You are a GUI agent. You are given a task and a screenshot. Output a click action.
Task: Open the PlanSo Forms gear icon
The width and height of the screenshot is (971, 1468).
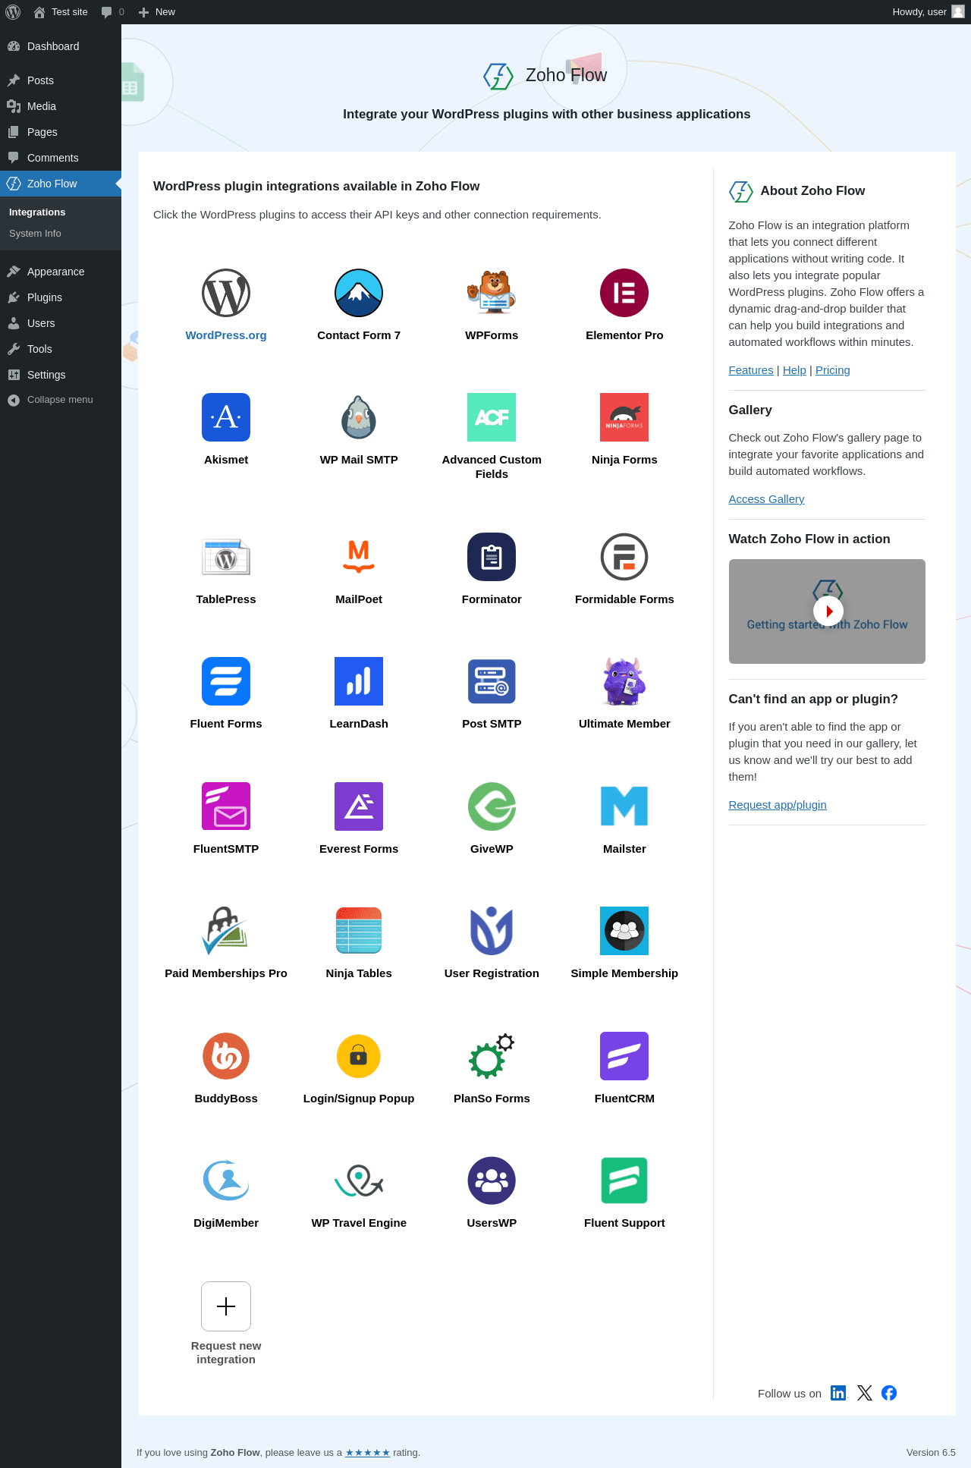click(x=492, y=1056)
